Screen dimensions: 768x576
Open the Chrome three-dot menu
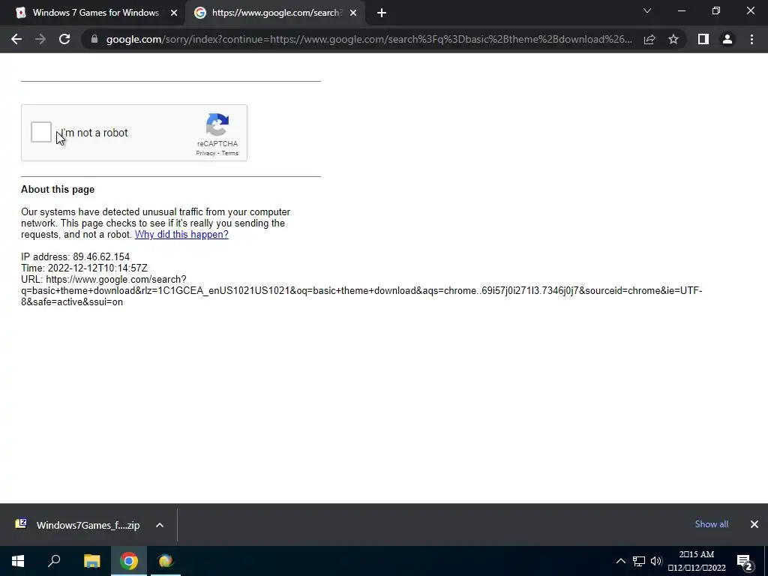coord(751,39)
